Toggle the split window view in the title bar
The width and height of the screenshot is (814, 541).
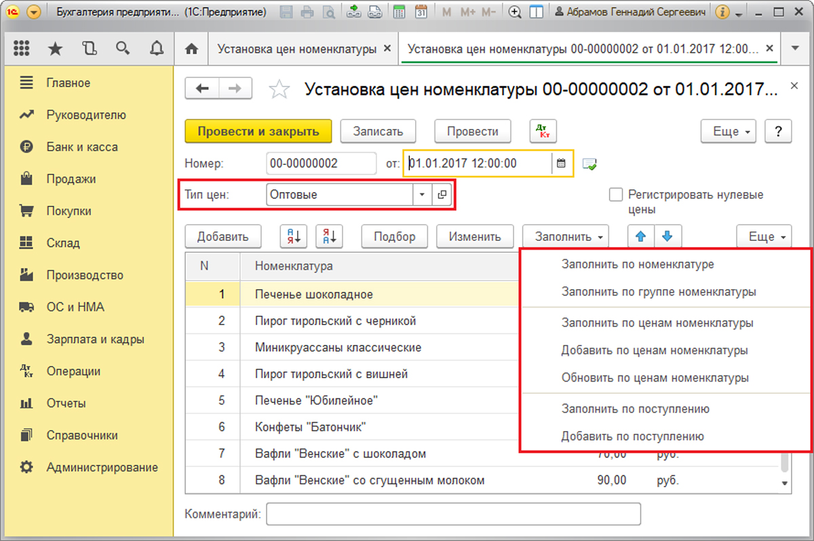tap(537, 12)
